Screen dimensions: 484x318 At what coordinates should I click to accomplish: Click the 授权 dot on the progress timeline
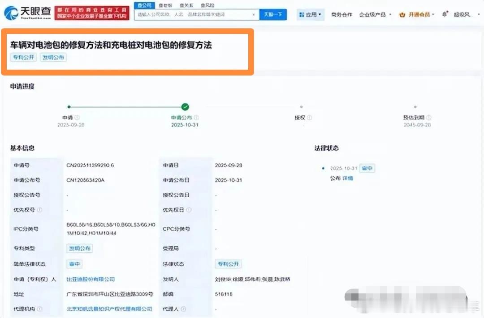(x=301, y=107)
